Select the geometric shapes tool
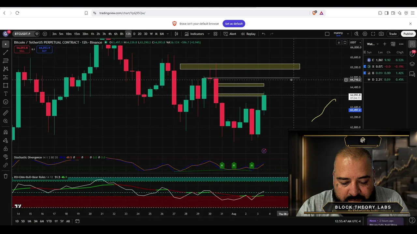Image resolution: width=417 pixels, height=234 pixels. click(x=6, y=85)
